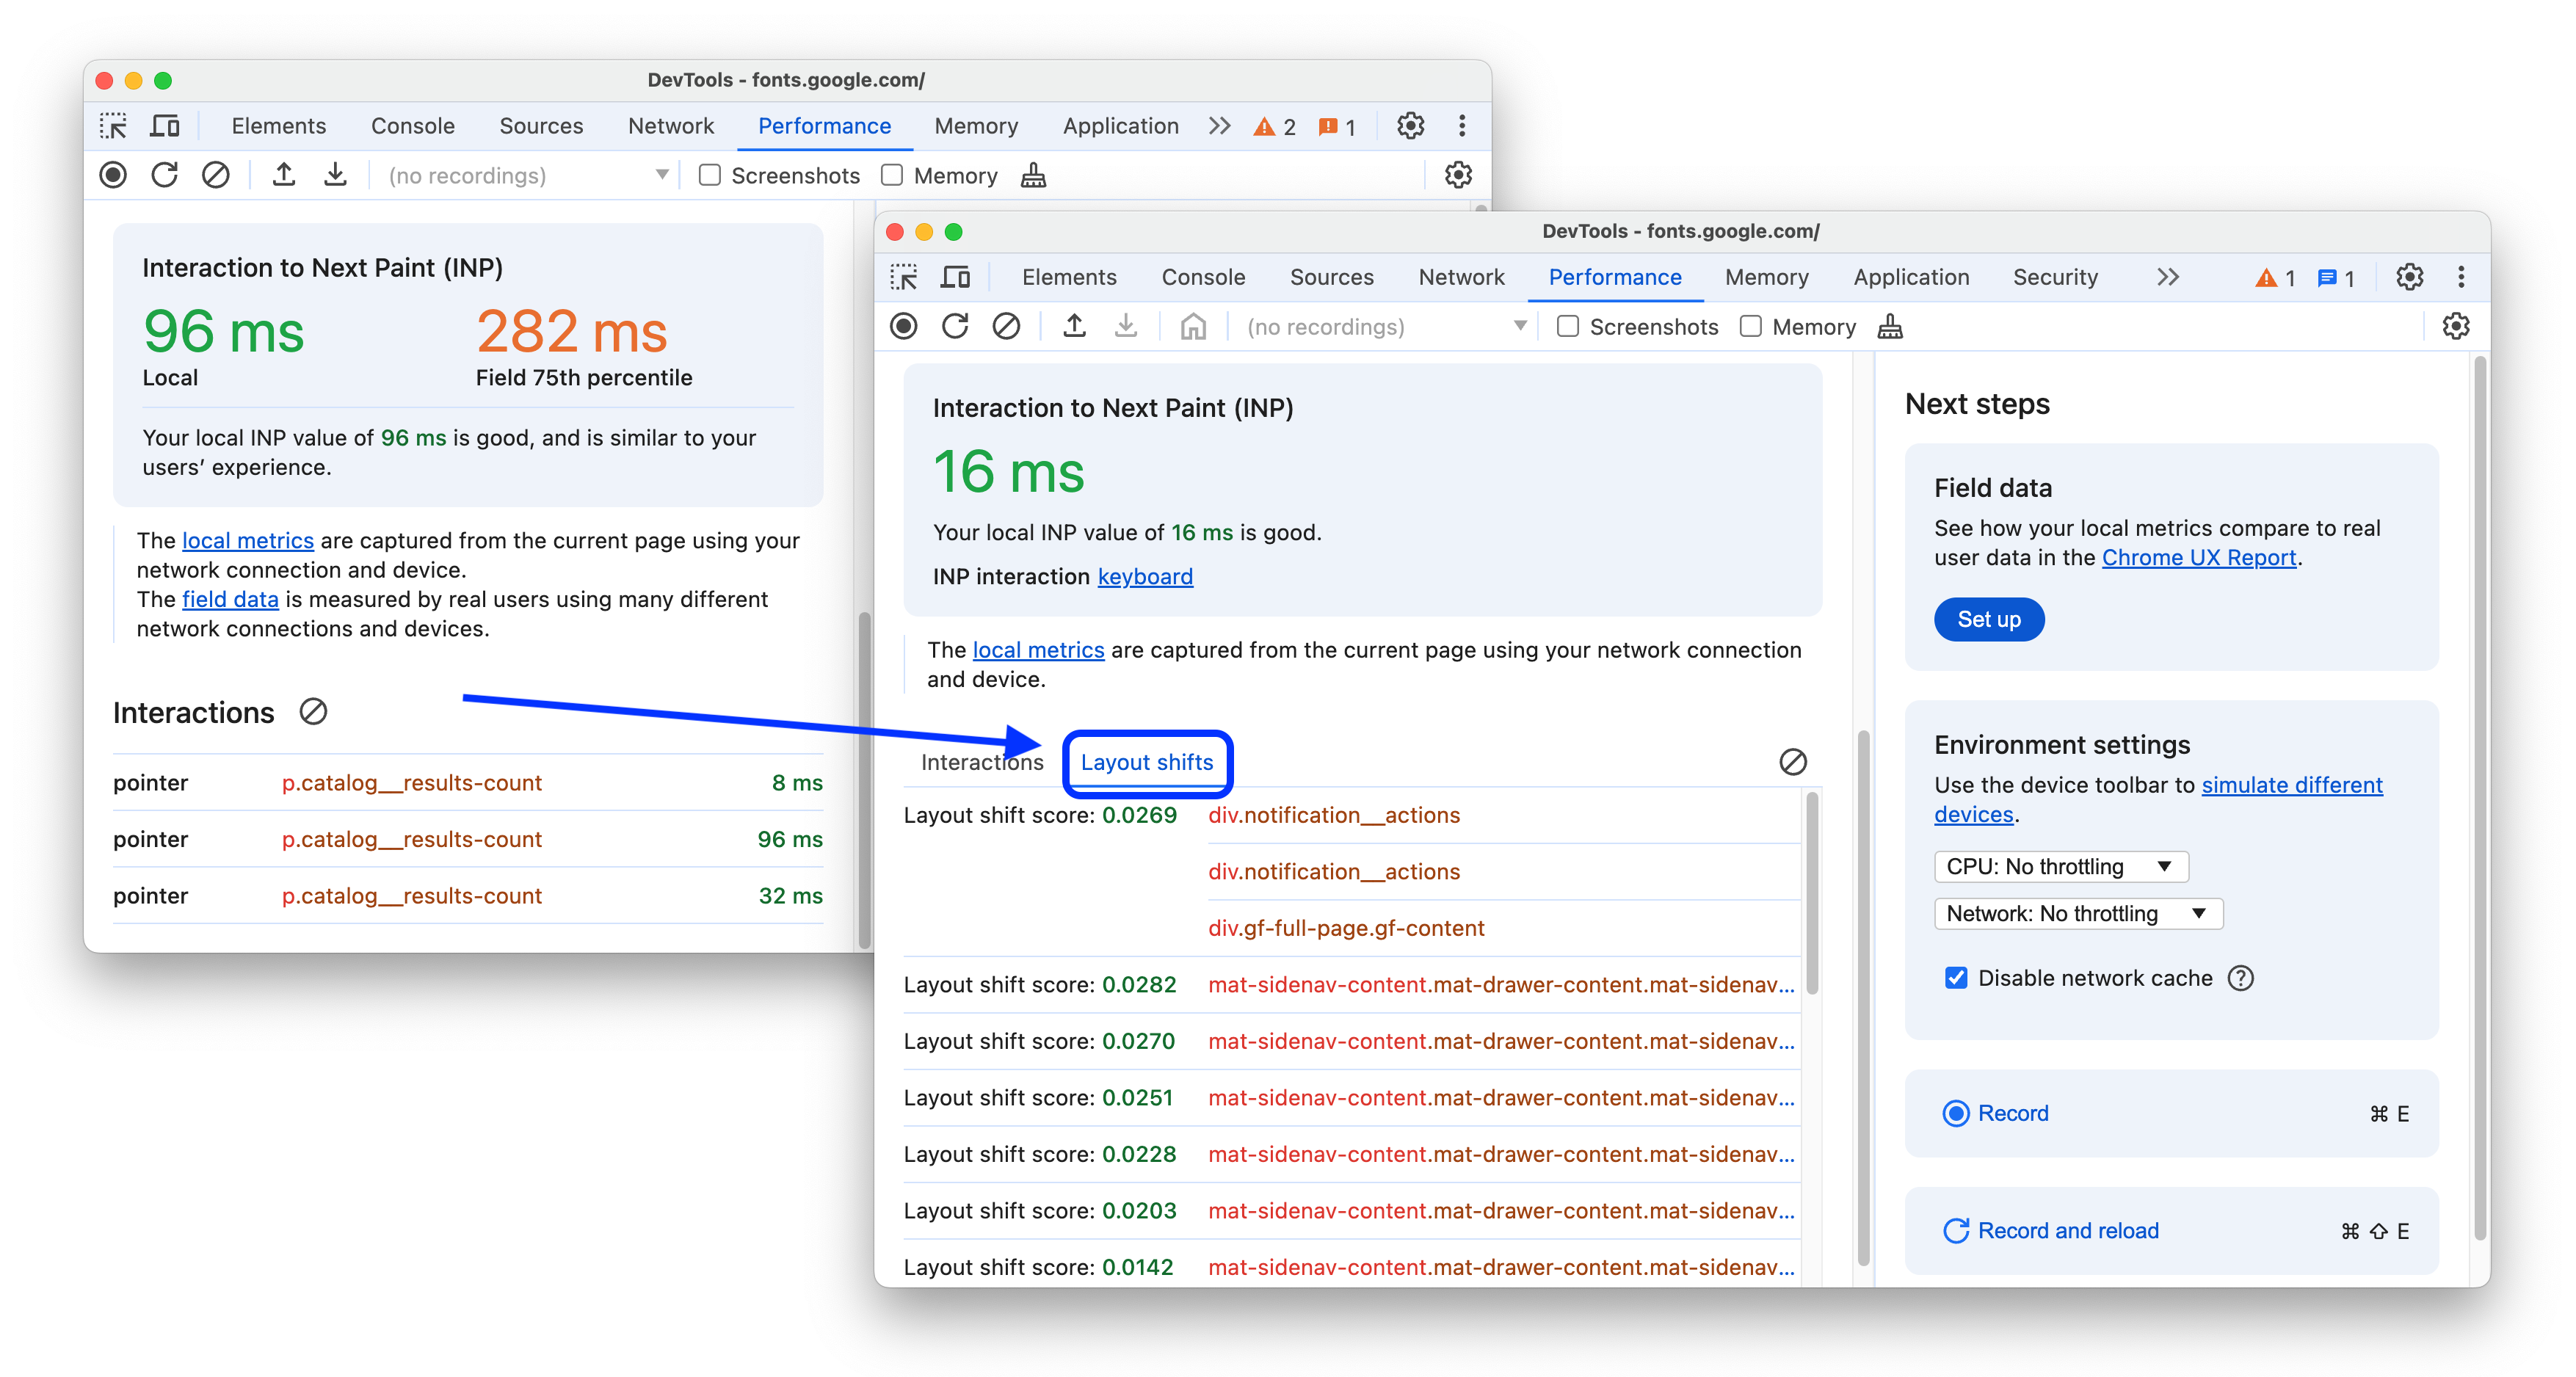Click the import recordings icon
Screen dimensions: 2576x1377
pyautogui.click(x=335, y=174)
